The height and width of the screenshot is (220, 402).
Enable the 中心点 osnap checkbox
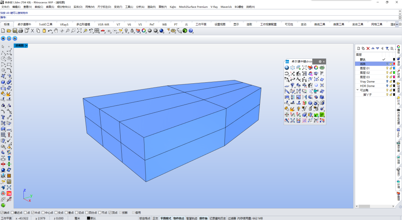tap(43, 213)
